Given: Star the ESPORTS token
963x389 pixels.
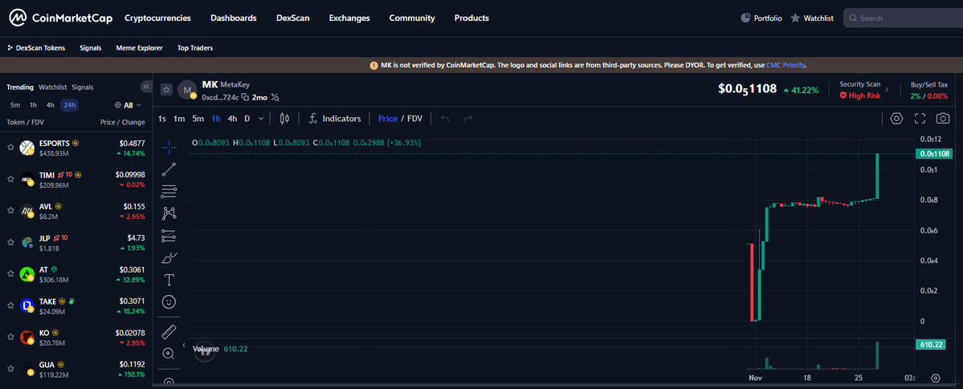Looking at the screenshot, I should 10,147.
